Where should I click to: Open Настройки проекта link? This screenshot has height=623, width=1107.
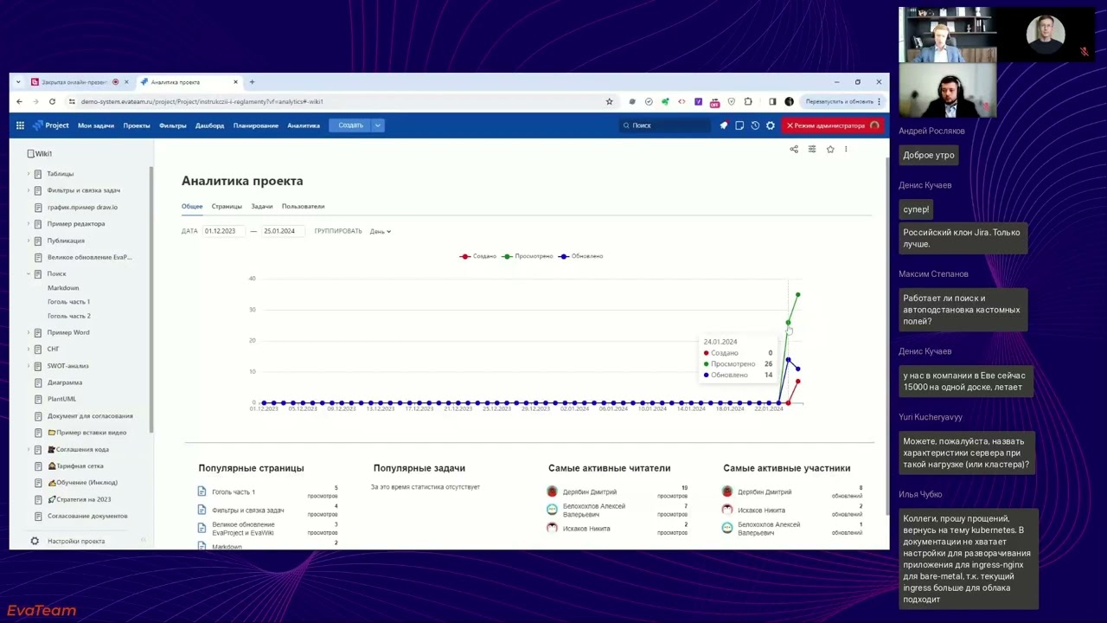click(x=76, y=541)
